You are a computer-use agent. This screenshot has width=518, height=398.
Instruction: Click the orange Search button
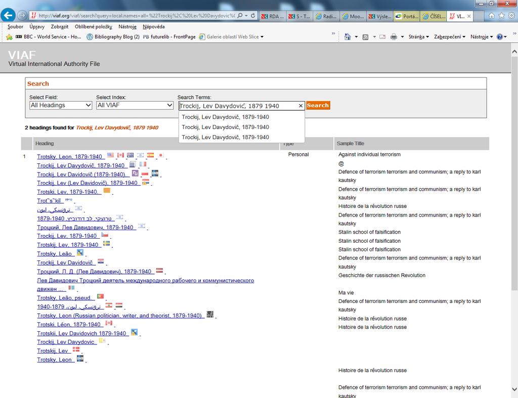(x=318, y=105)
